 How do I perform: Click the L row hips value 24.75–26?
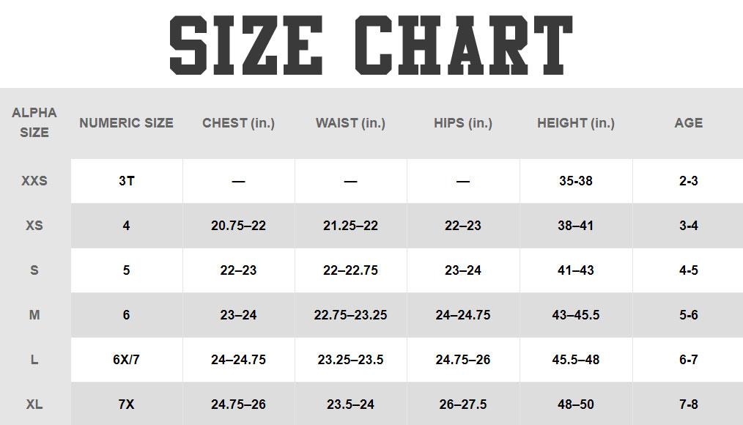pos(462,360)
